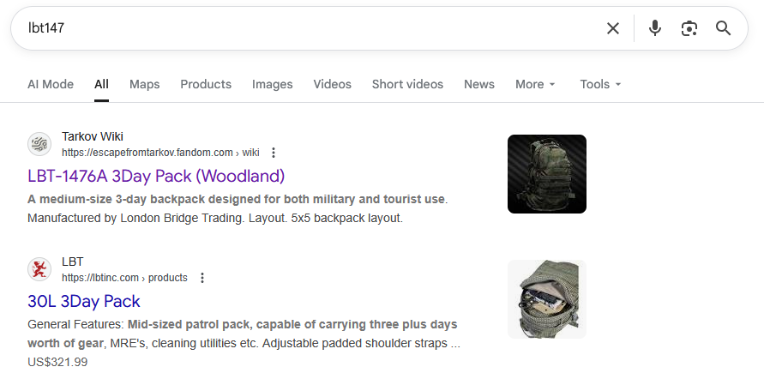Click the LBT site name
The width and height of the screenshot is (764, 391).
point(73,262)
